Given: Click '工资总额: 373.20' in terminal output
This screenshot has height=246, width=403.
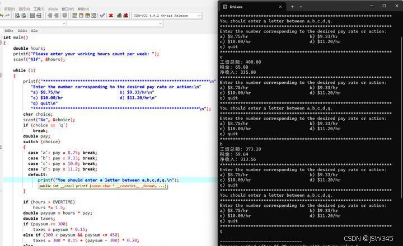Looking at the screenshot, I should (240, 149).
